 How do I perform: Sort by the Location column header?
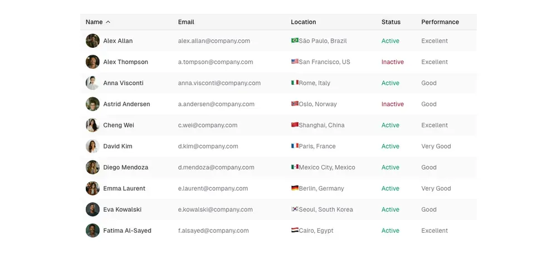303,22
